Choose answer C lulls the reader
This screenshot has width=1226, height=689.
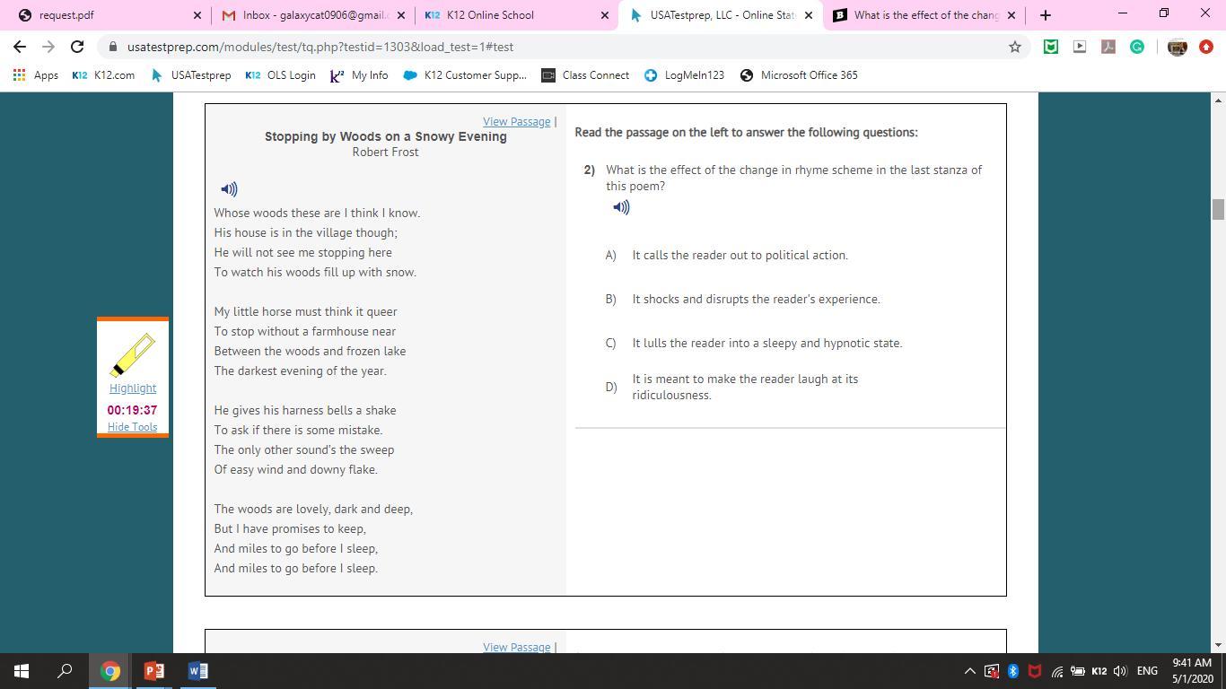click(x=767, y=344)
